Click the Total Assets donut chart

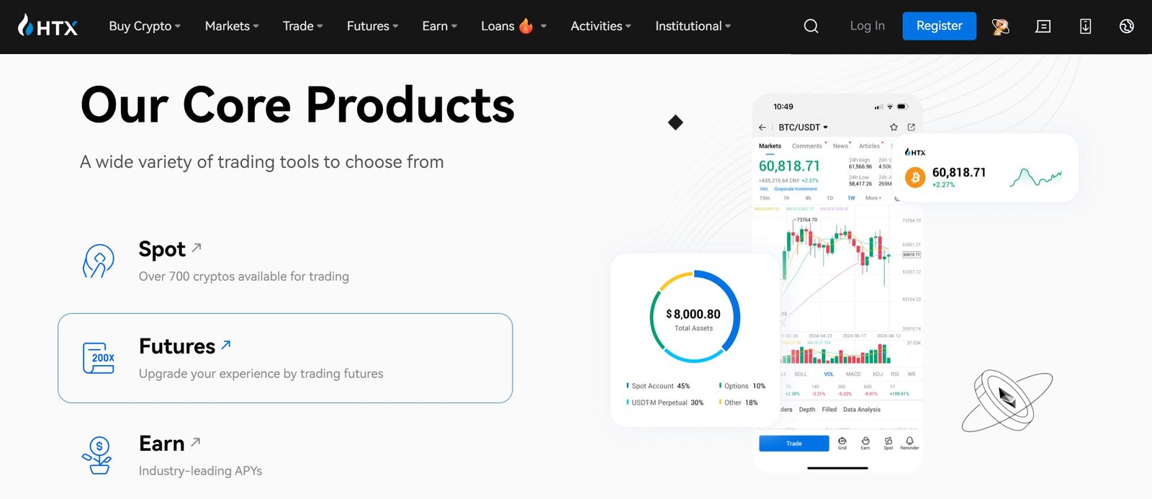click(693, 317)
